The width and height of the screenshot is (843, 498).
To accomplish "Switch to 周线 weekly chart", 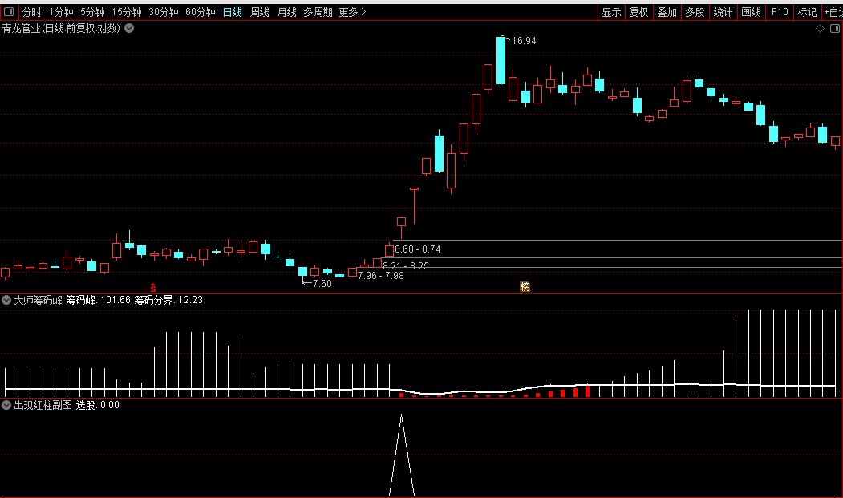I will pyautogui.click(x=260, y=12).
